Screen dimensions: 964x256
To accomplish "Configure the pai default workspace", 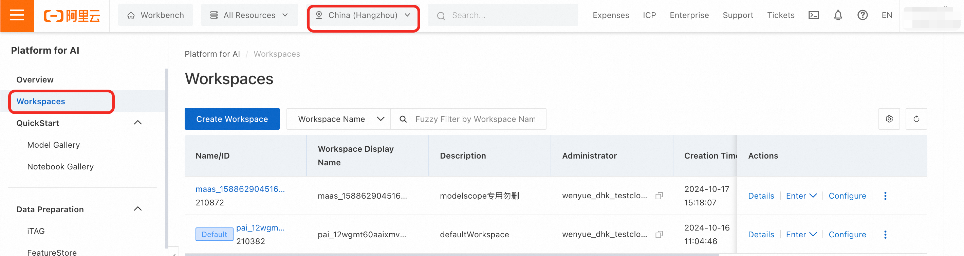I will click(847, 234).
